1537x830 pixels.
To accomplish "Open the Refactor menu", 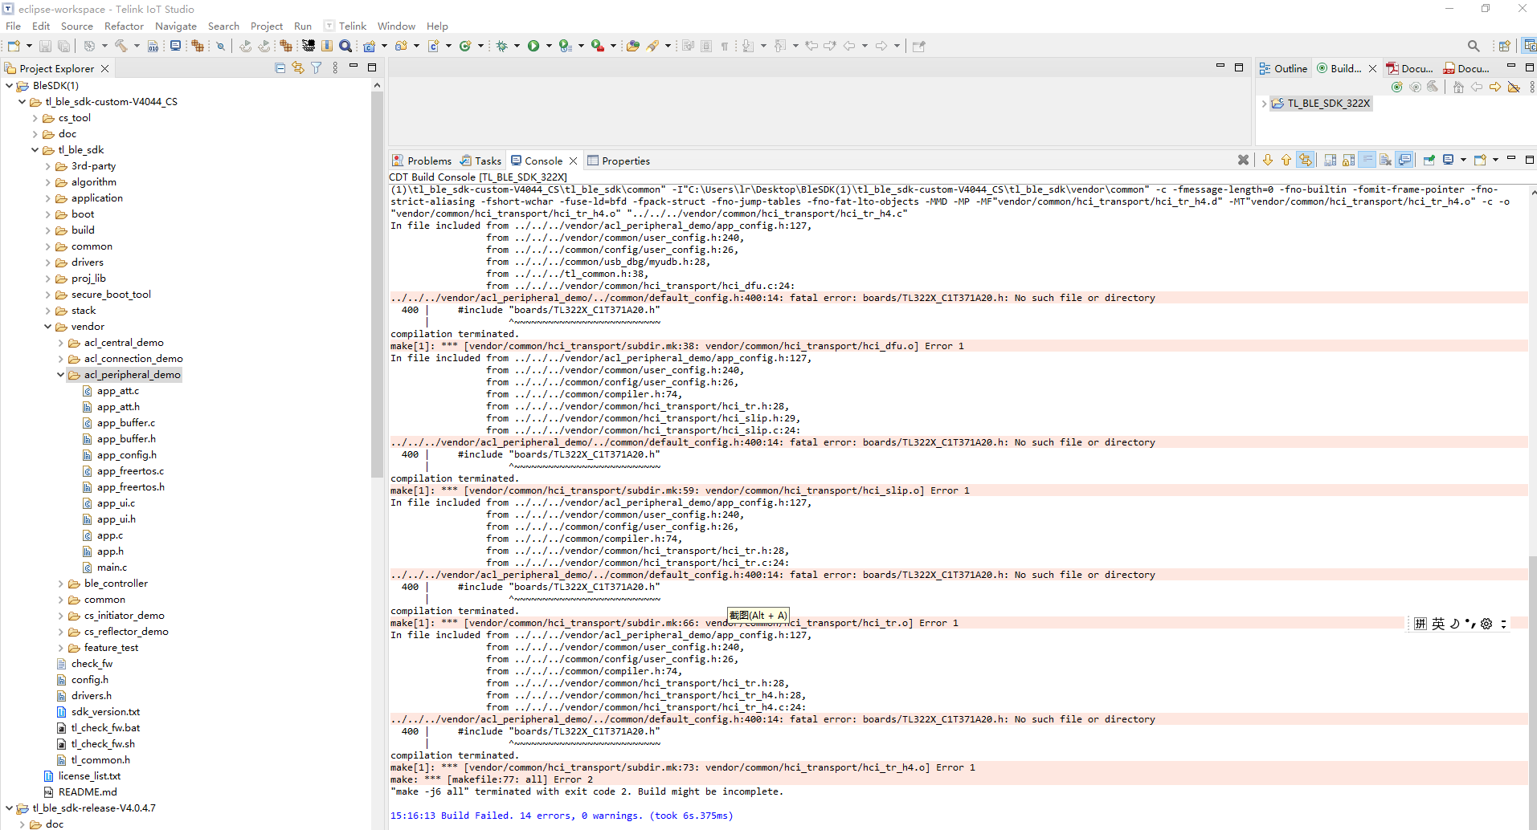I will (124, 26).
